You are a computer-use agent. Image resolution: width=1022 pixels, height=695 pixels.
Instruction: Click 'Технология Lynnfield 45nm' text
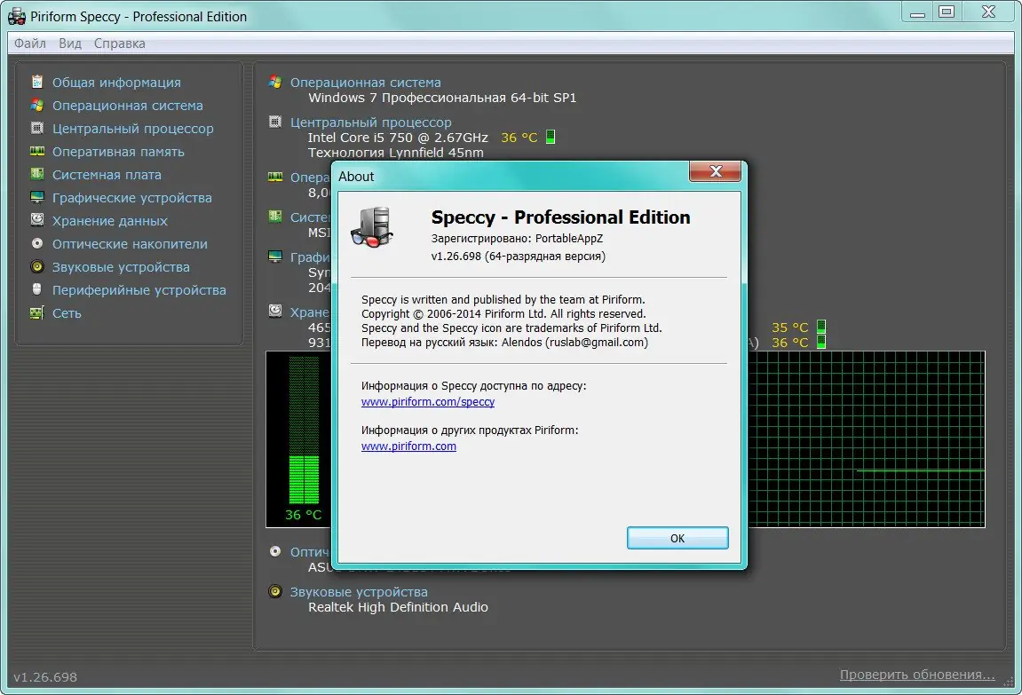396,153
